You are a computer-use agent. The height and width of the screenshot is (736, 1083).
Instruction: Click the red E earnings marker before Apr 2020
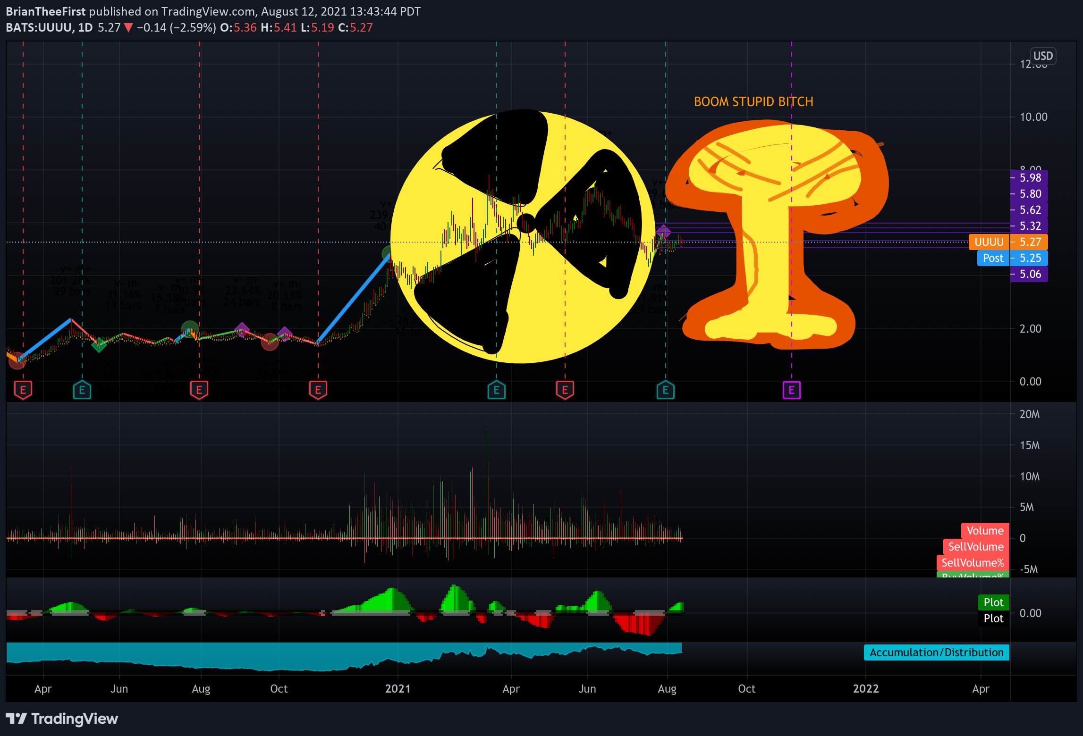pyautogui.click(x=23, y=390)
